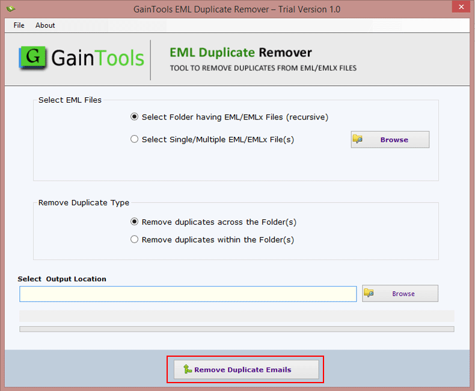475x391 pixels.
Task: Click the Remove Duplicate Emails button
Action: (x=247, y=369)
